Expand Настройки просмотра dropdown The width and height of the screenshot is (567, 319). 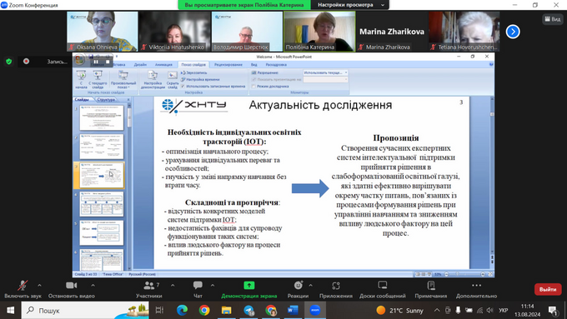pyautogui.click(x=350, y=5)
